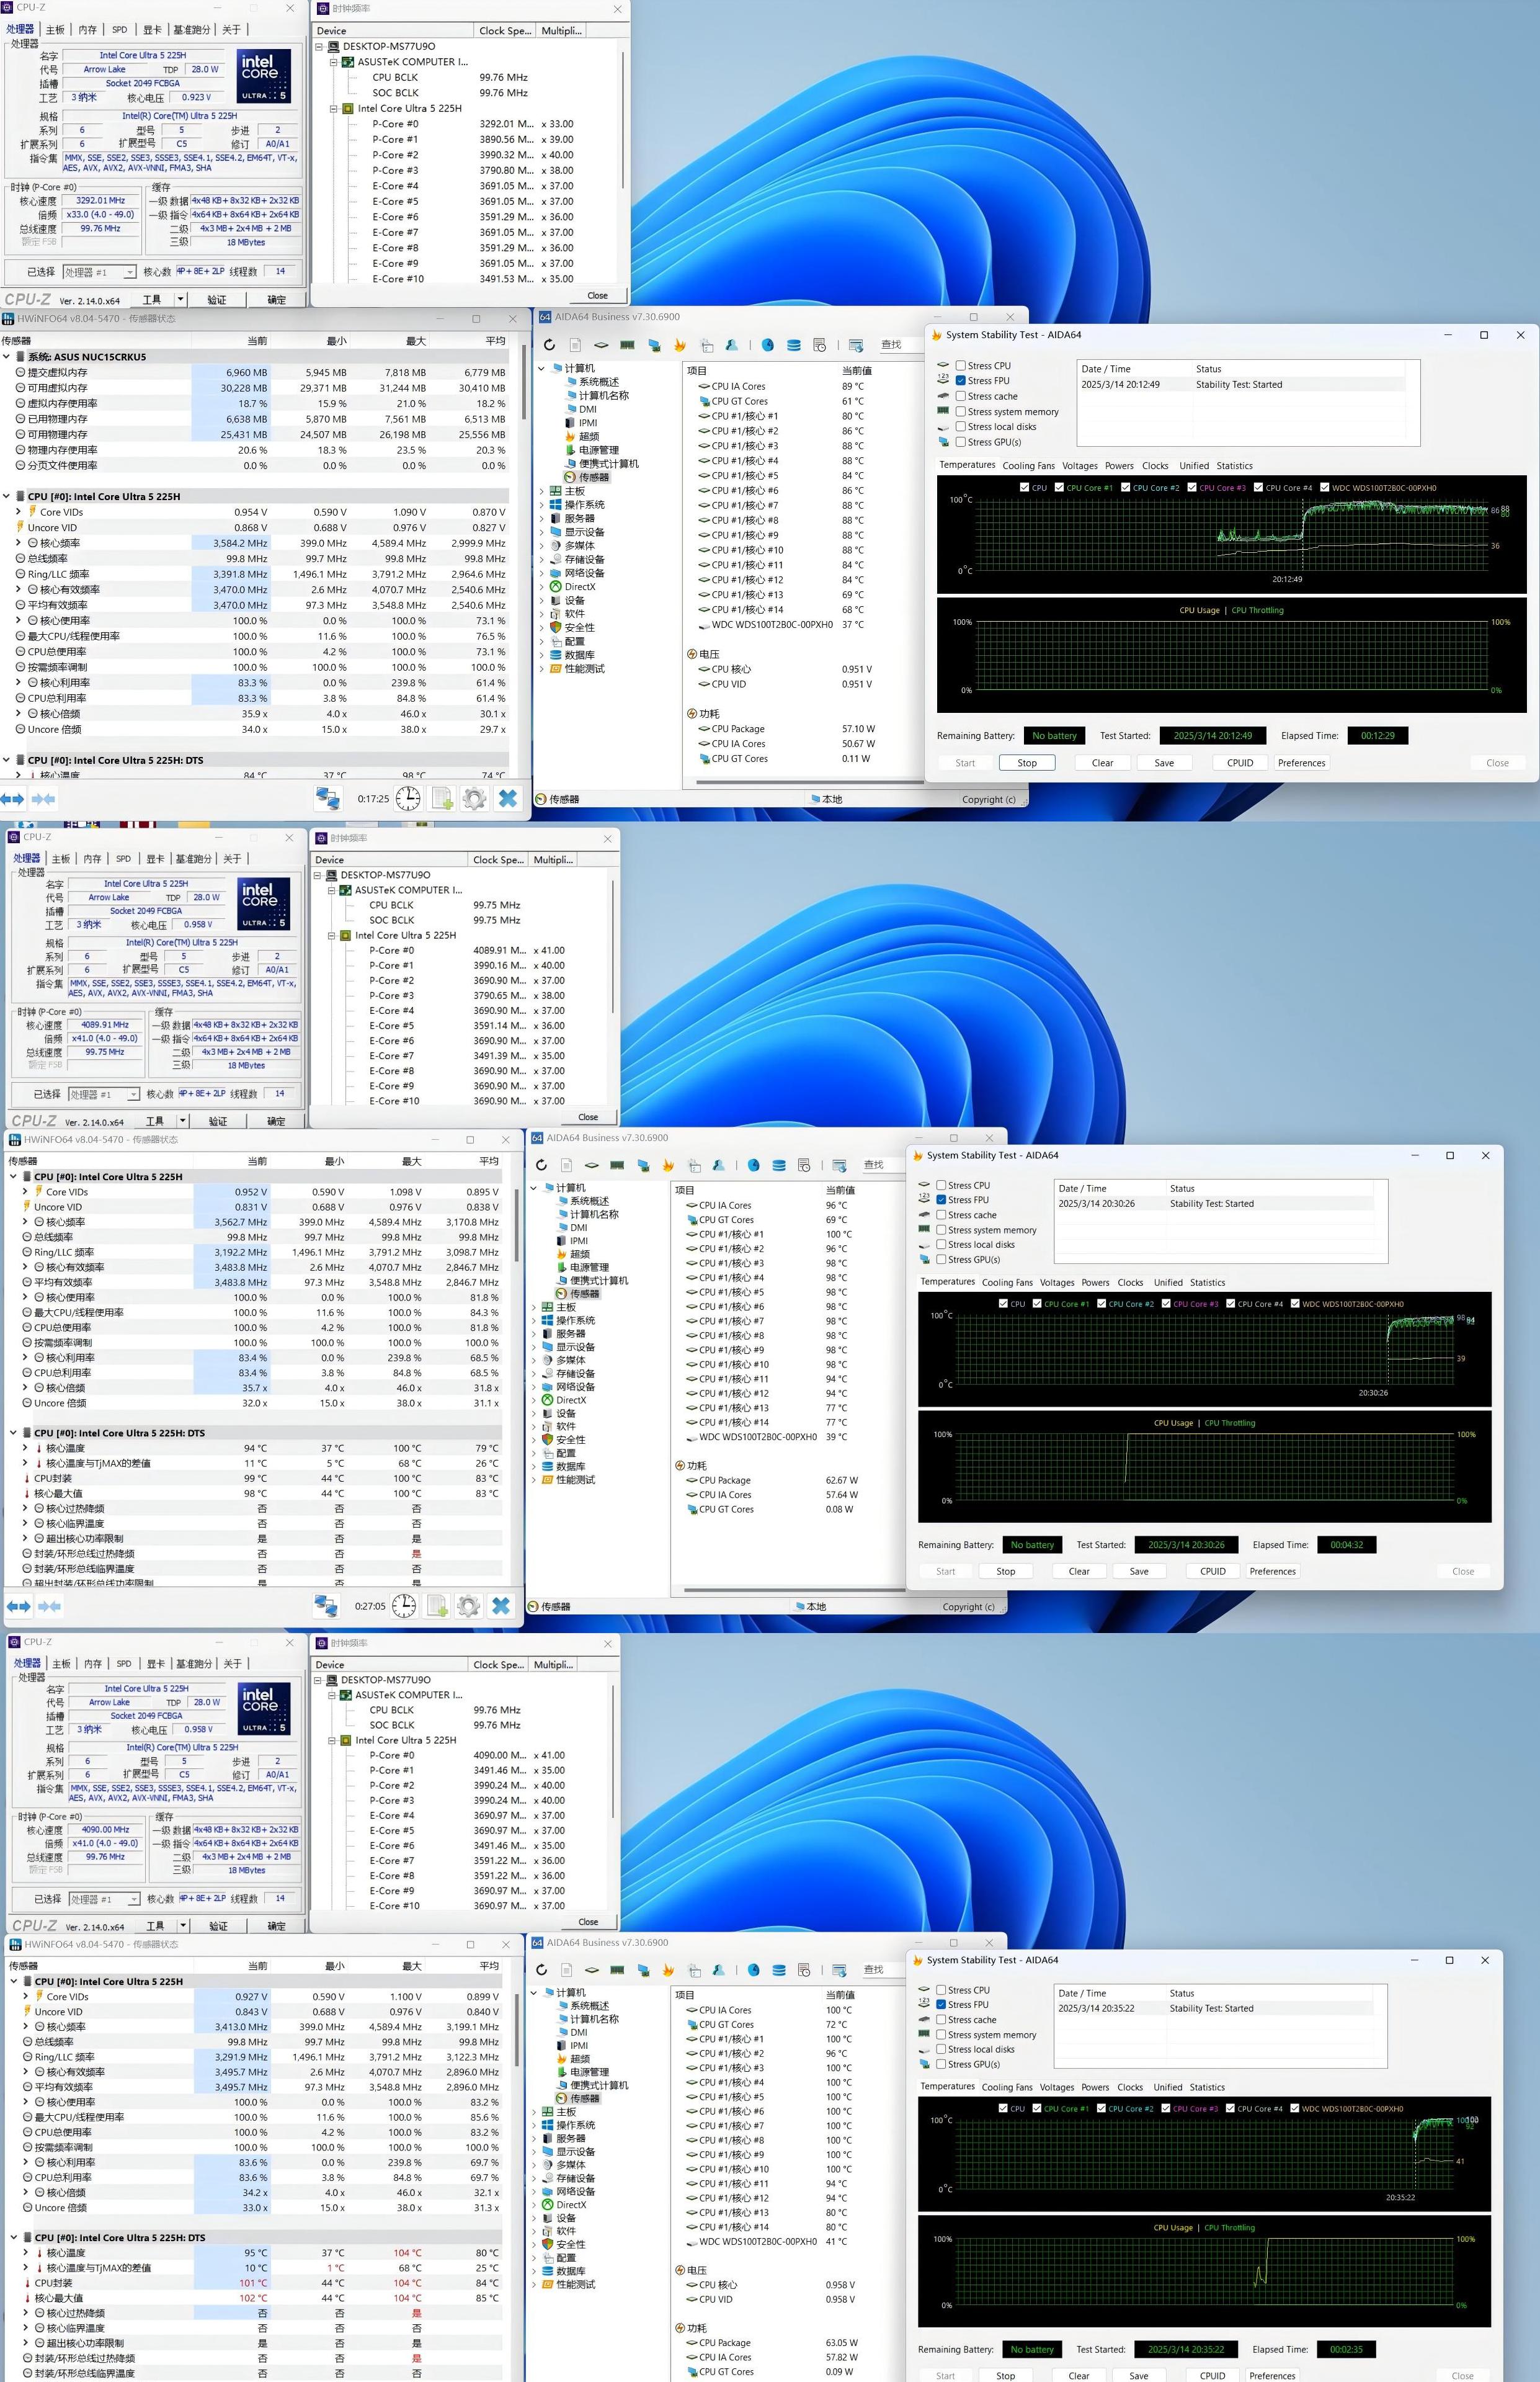The image size is (1540, 2382).
Task: Start logging icon in HWiNFO window showing 0:27:05
Action: tap(437, 1606)
